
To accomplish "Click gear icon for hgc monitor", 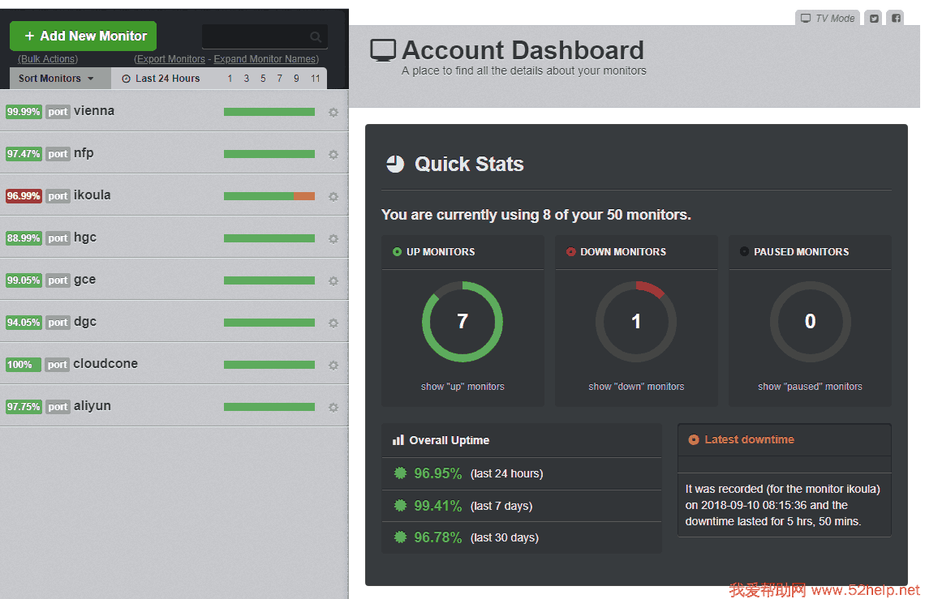I will [333, 239].
